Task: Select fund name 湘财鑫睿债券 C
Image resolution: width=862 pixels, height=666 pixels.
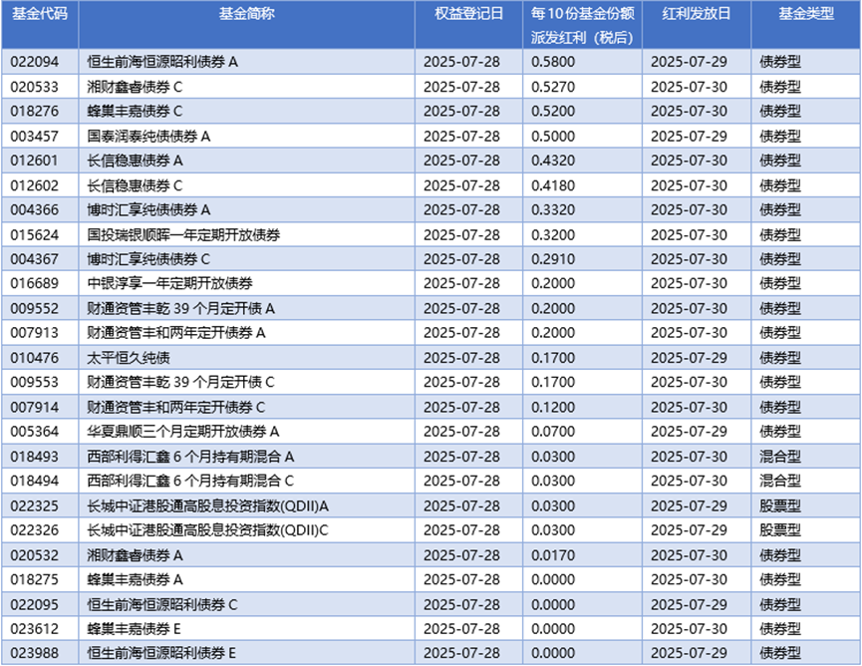Action: tap(135, 87)
